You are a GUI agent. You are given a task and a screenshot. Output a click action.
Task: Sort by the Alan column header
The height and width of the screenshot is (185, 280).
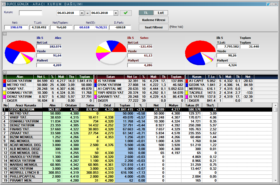pos(20,77)
